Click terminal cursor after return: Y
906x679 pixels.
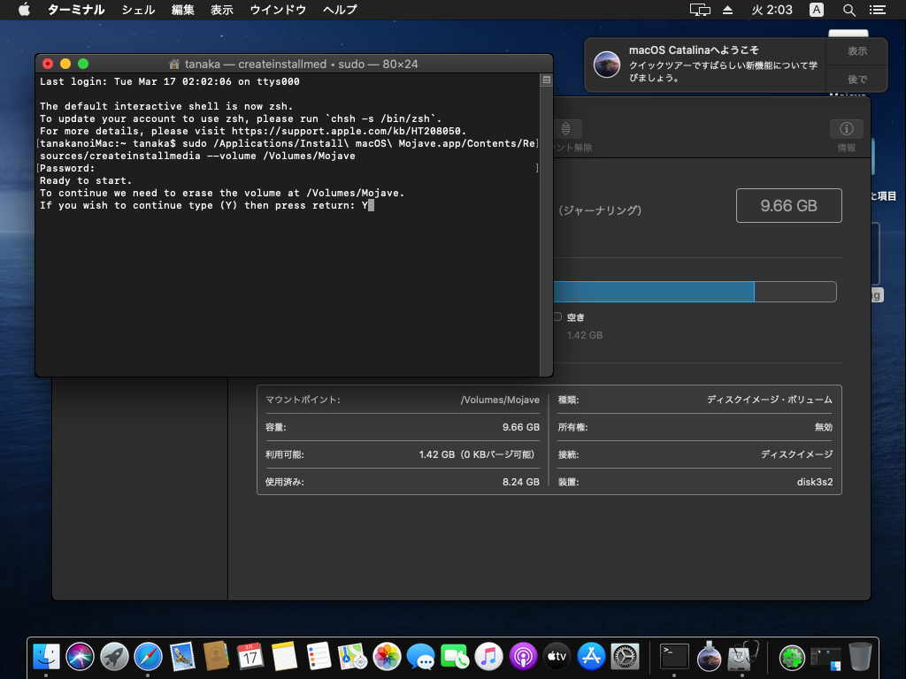point(371,205)
